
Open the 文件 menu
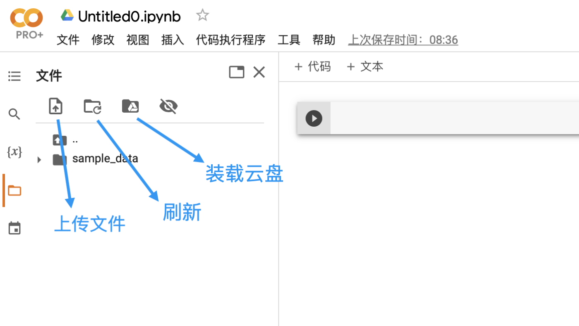68,40
